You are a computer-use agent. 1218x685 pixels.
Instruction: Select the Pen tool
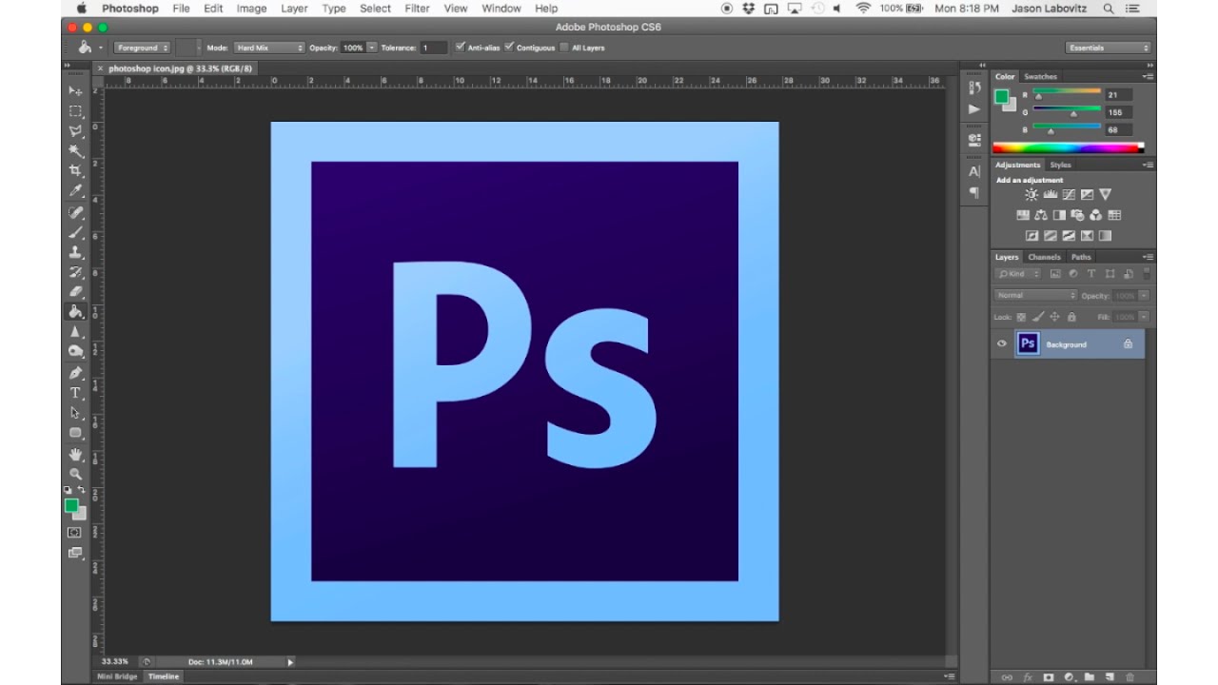(x=75, y=373)
